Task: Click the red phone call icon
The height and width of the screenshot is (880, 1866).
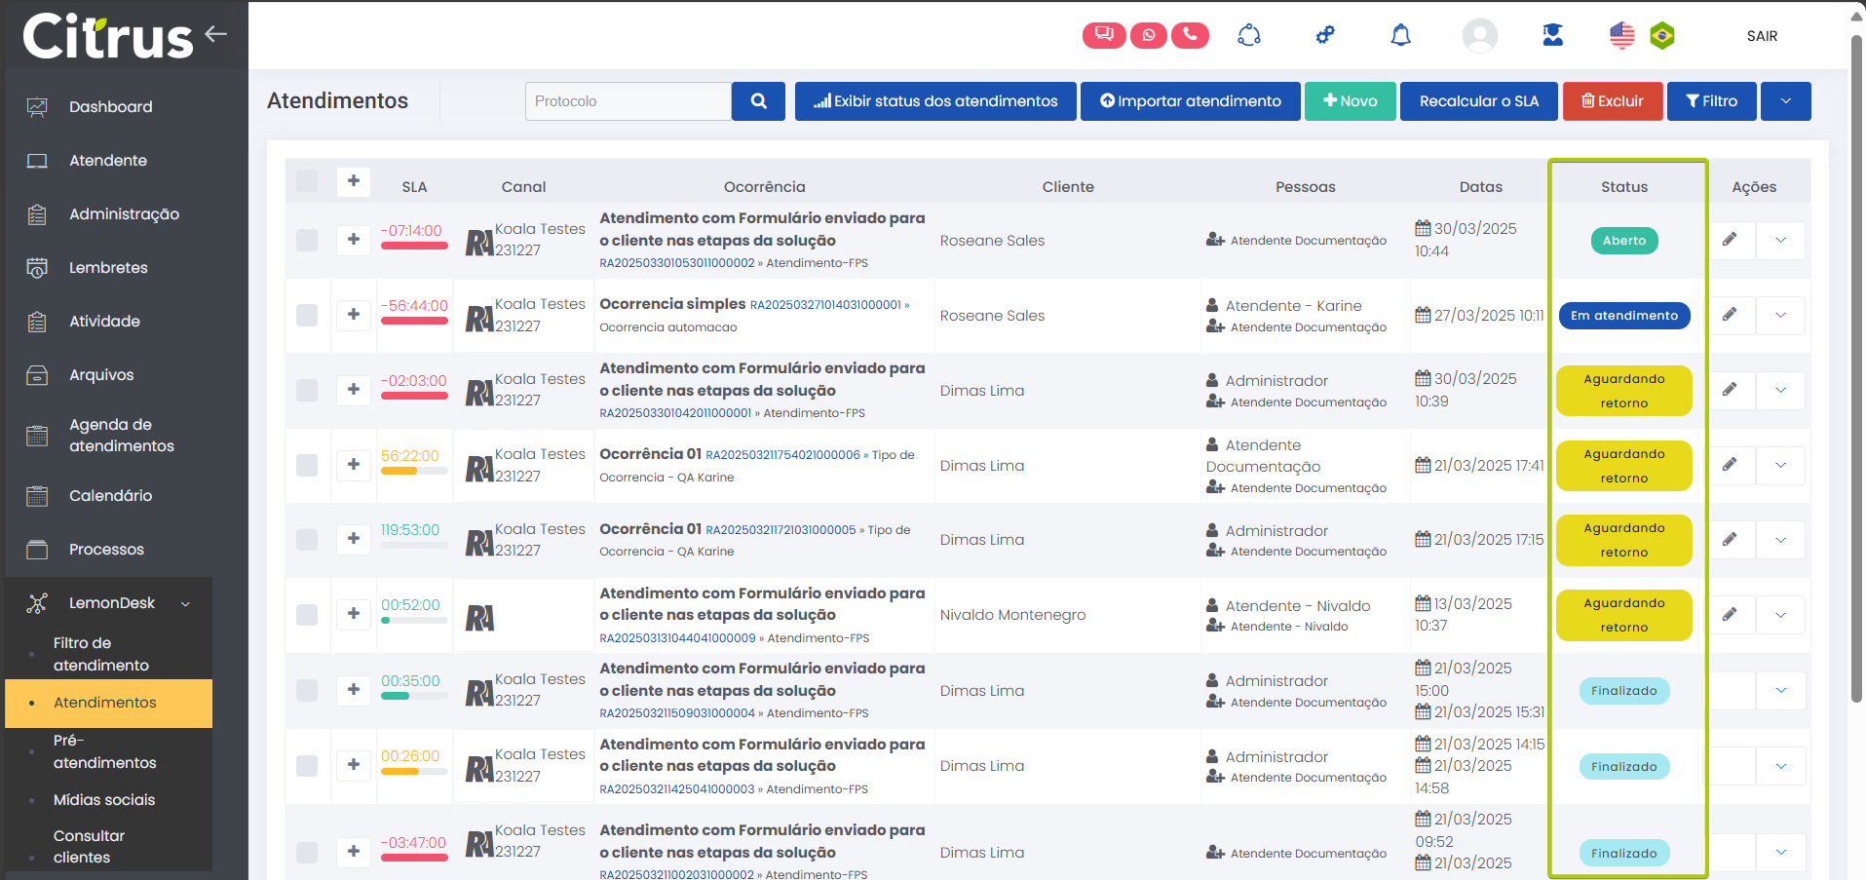Action: pyautogui.click(x=1190, y=35)
